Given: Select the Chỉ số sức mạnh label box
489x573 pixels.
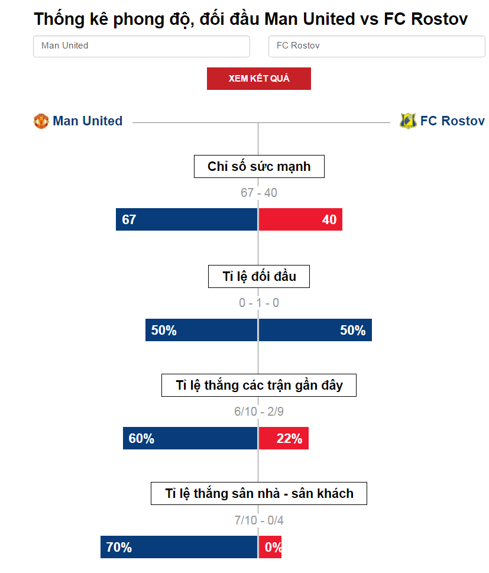Looking at the screenshot, I should click(x=259, y=167).
